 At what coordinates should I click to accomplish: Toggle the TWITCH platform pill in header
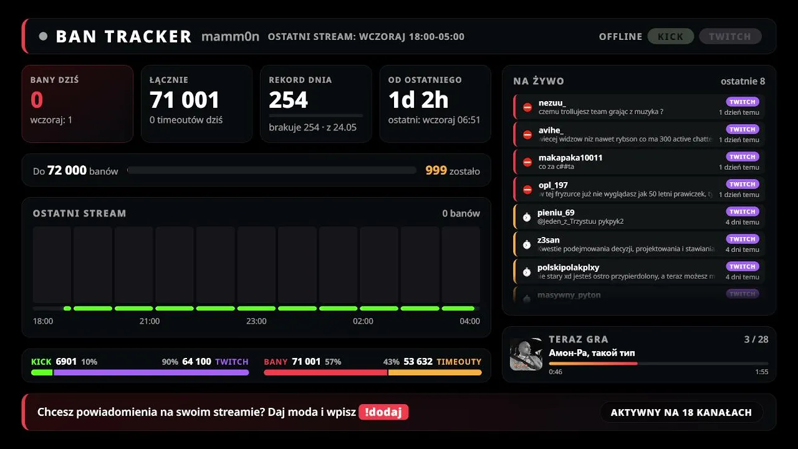[730, 36]
